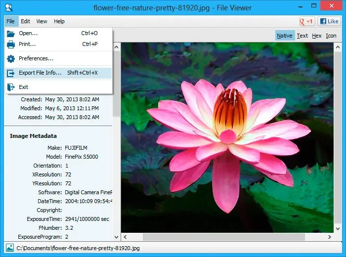Open the Help menu
This screenshot has height=257, width=346.
coord(59,21)
